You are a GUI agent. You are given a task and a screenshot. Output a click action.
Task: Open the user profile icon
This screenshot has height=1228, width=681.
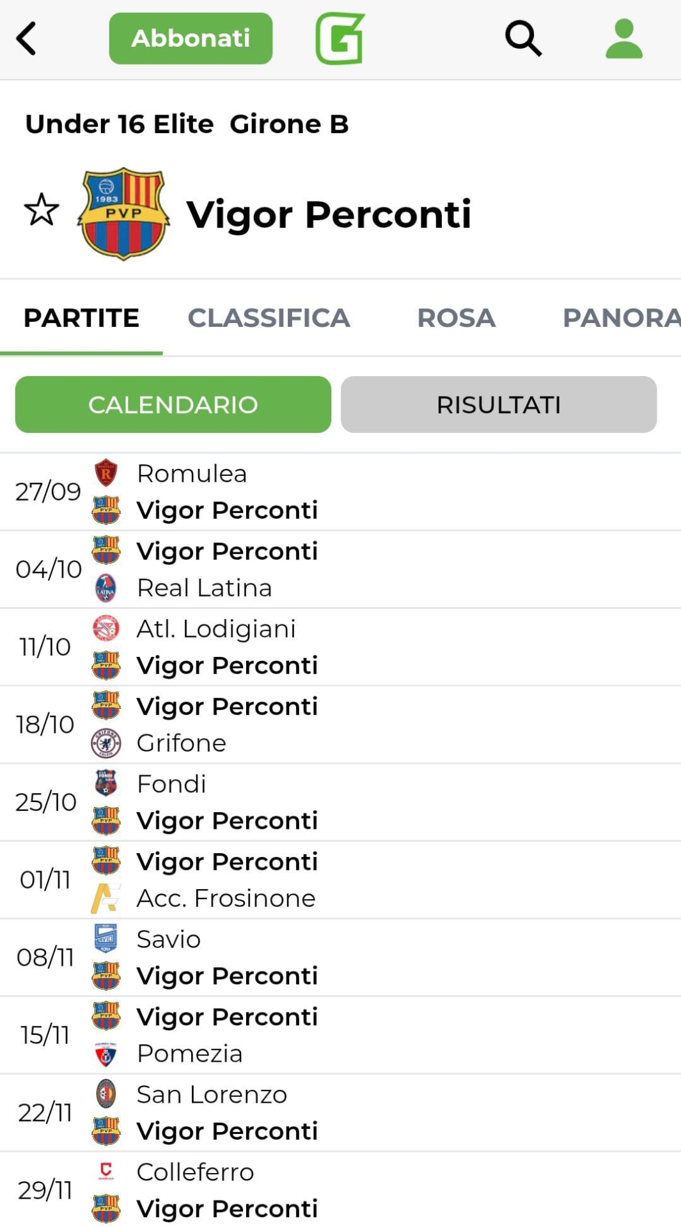[623, 39]
